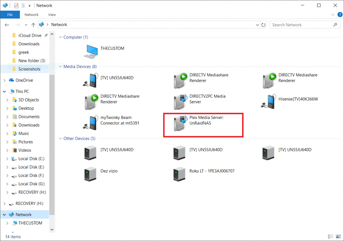Click the Local Disk (C:) drive icon
The image size is (344, 241).
pyautogui.click(x=14, y=159)
